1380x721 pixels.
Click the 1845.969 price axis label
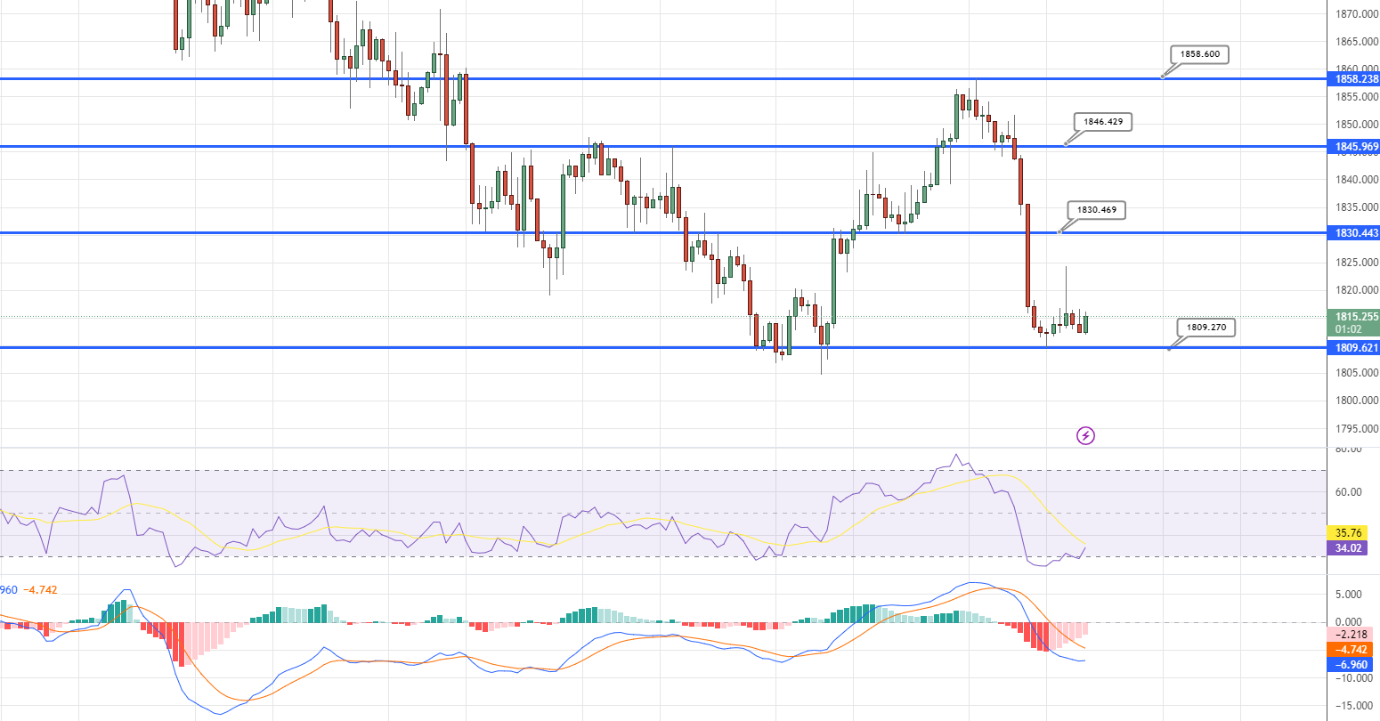pyautogui.click(x=1352, y=146)
